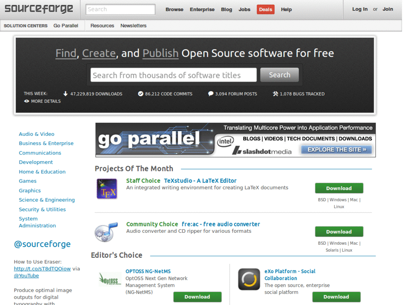Open the Deals menu item
407x305 pixels.
point(265,9)
